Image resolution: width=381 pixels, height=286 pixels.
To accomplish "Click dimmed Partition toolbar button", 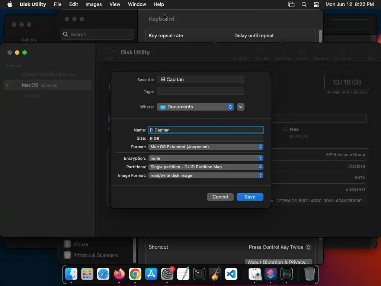I will coord(283,54).
